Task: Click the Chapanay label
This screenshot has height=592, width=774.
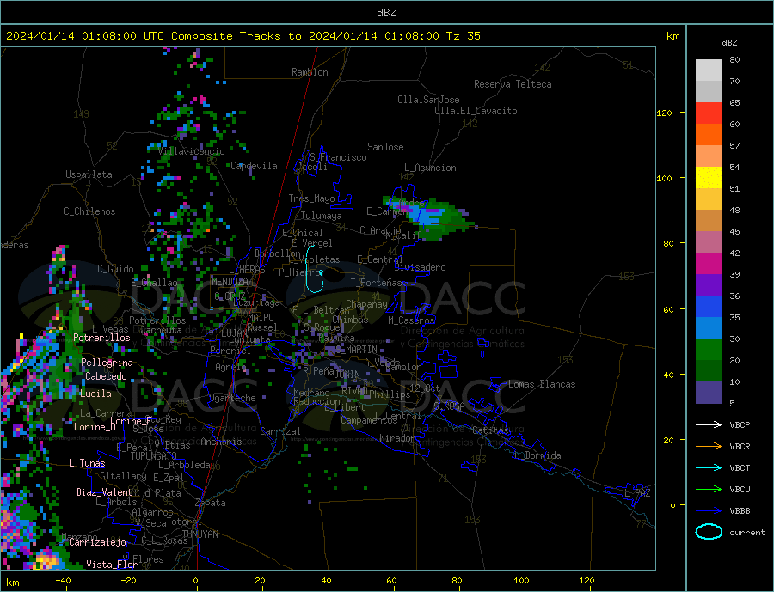Action: 366,304
